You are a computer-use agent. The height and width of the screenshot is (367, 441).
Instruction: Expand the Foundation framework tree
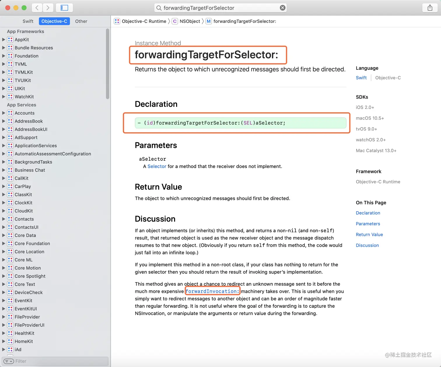pos(4,56)
